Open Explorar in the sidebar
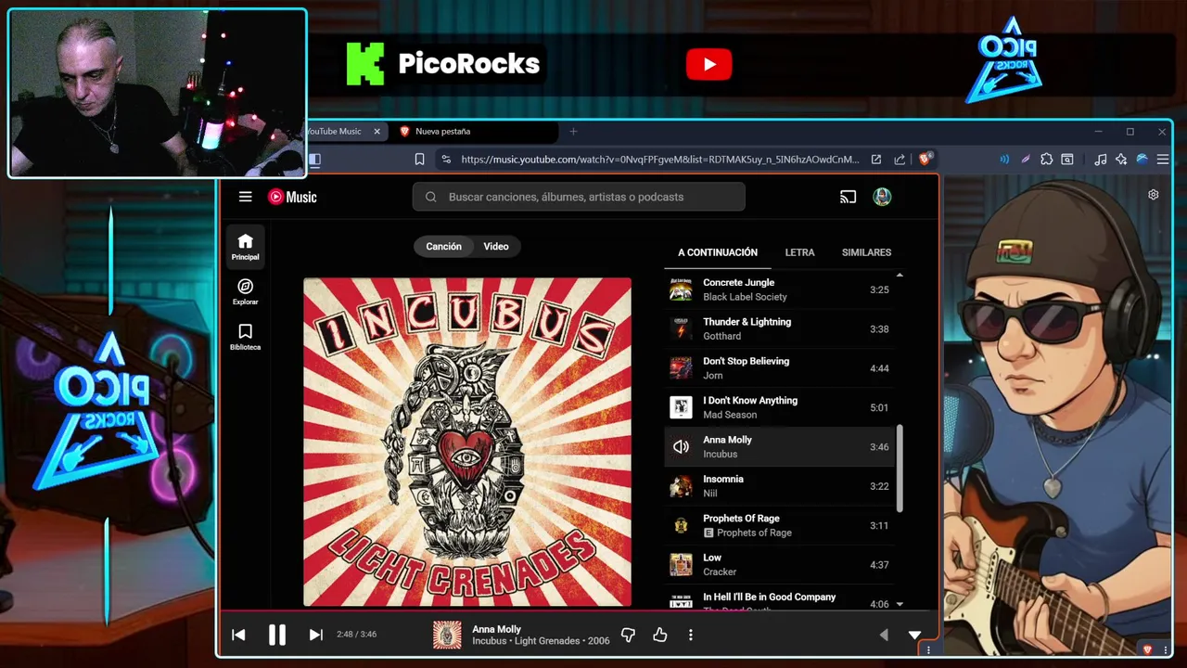Screen dimensions: 1187x668 [x=245, y=291]
